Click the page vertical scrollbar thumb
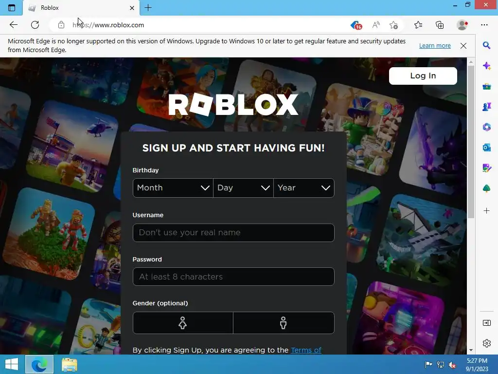498x374 pixels. pyautogui.click(x=471, y=141)
